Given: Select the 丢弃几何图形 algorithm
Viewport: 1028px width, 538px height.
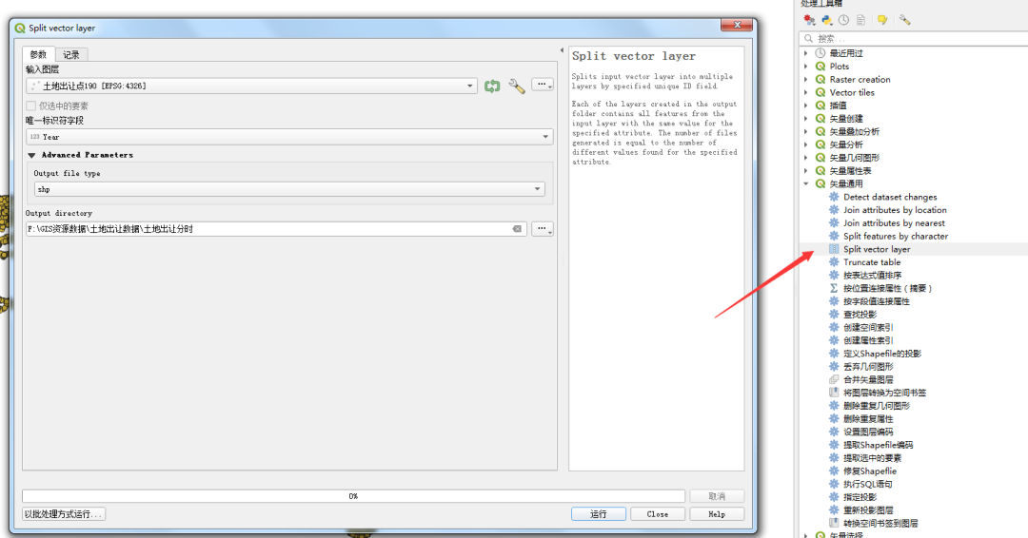Looking at the screenshot, I should (x=867, y=367).
